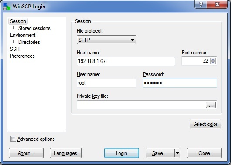
Task: Focus the User name field containing root
Action: point(106,83)
